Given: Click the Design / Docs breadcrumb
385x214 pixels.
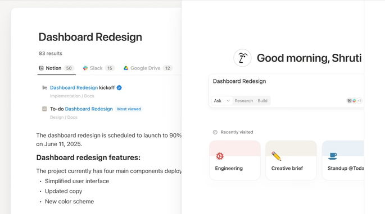Looking at the screenshot, I should [64, 117].
